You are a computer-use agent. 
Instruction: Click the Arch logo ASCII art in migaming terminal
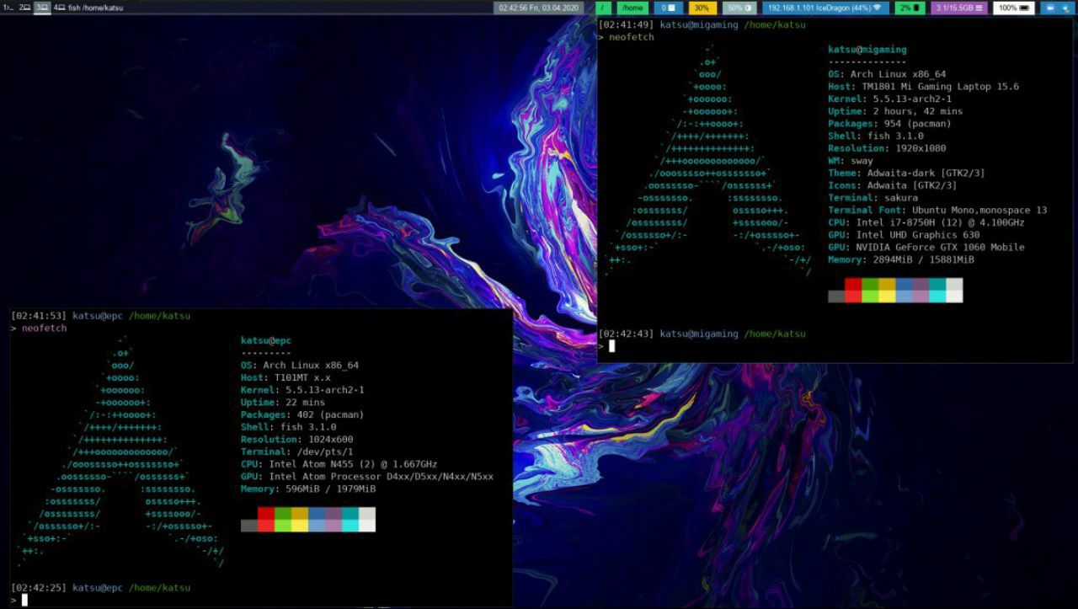pyautogui.click(x=708, y=160)
